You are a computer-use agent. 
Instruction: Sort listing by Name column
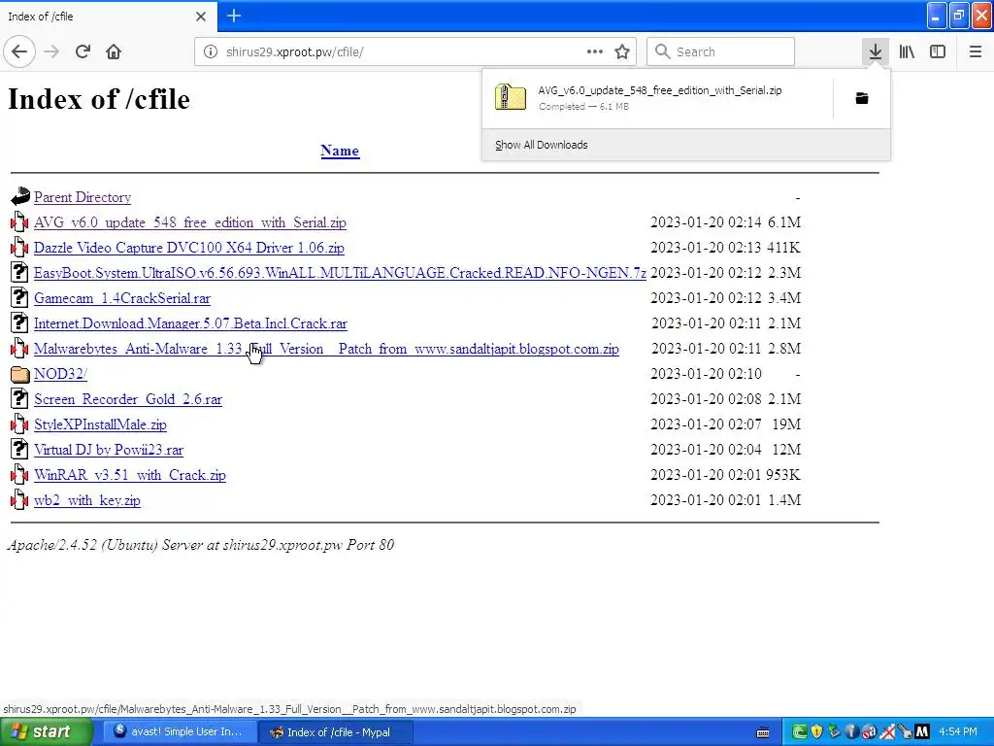(340, 151)
